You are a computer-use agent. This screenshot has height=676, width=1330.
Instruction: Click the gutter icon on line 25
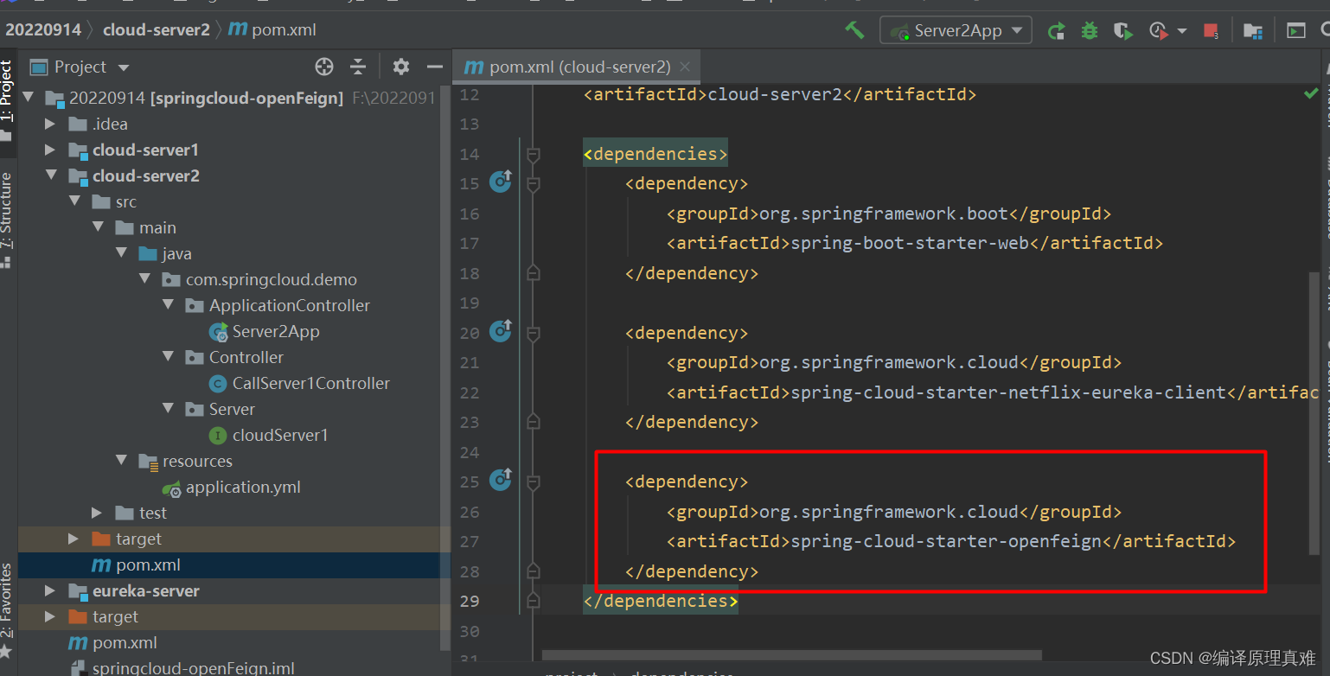click(501, 480)
